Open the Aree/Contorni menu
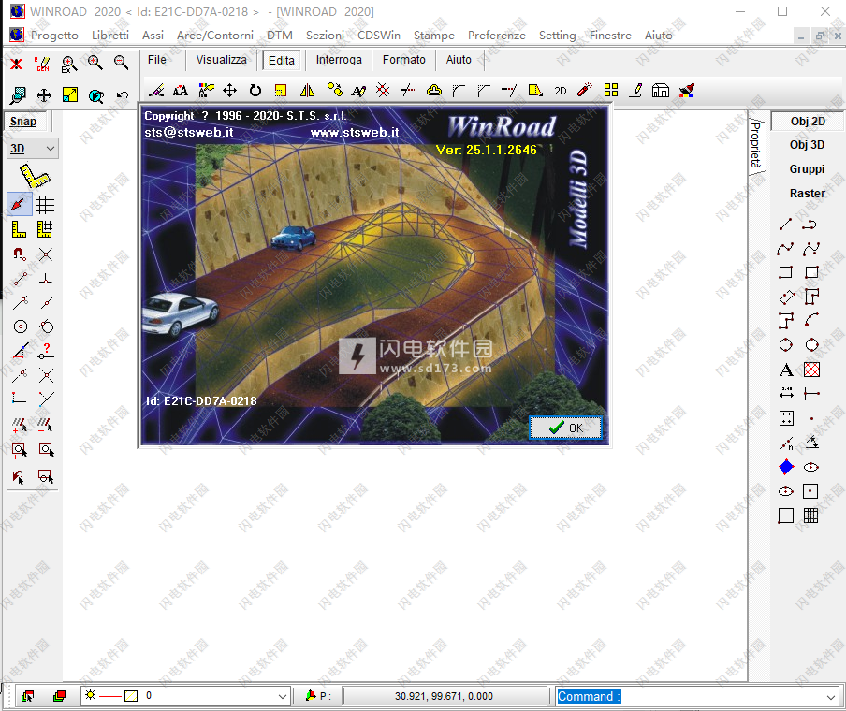This screenshot has height=711, width=846. pos(214,35)
